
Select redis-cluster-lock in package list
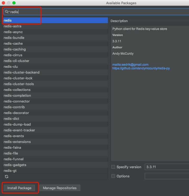[x=56, y=78]
